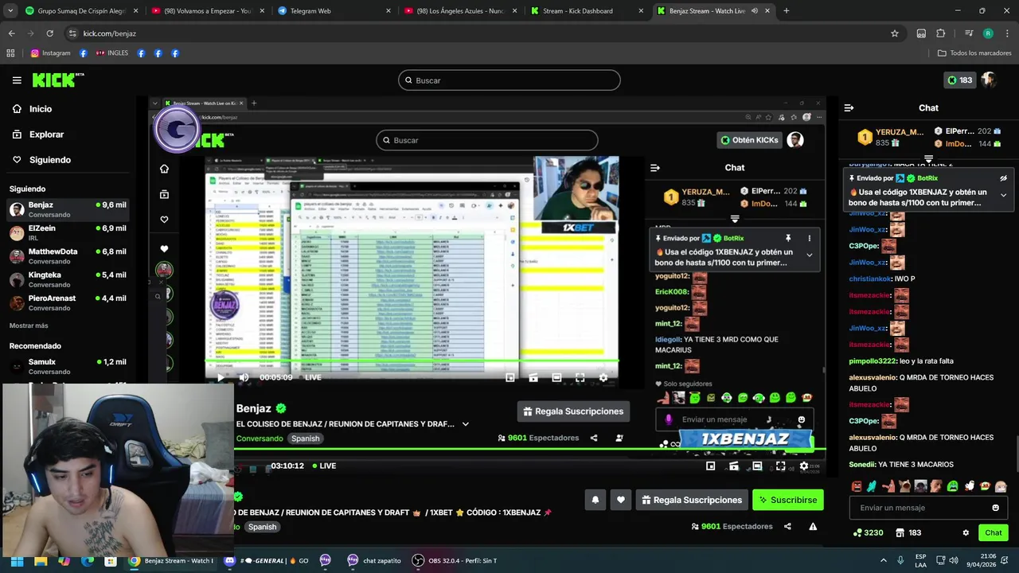Open the outer player settings gear

click(803, 466)
